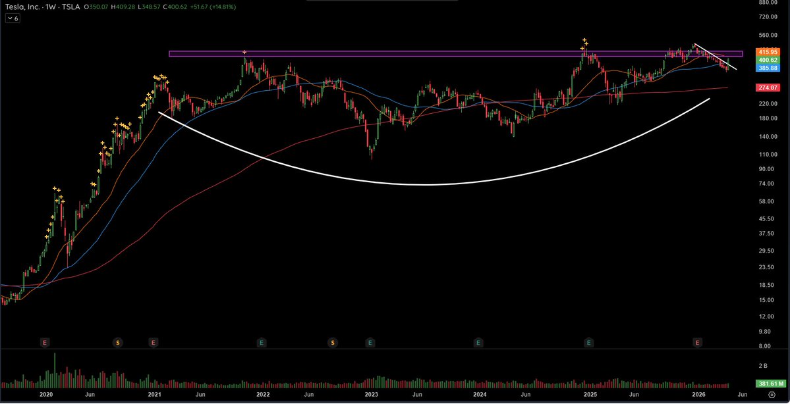This screenshot has height=404, width=790.
Task: Click the 2 B volume axis value
Action: 764,365
